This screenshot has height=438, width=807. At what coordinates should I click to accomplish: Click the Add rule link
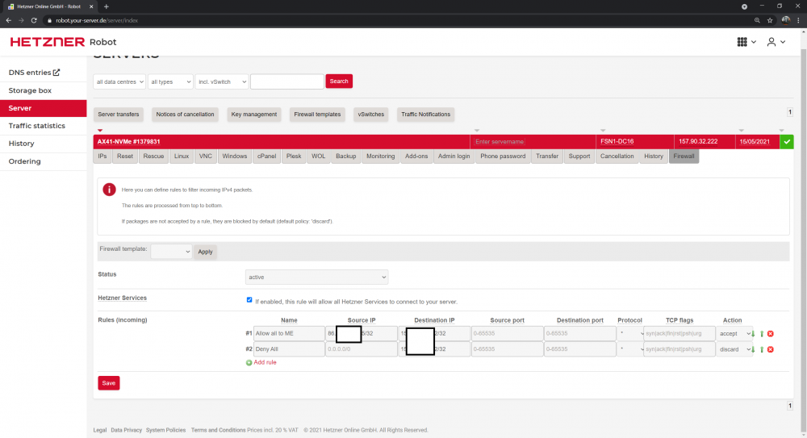[265, 362]
